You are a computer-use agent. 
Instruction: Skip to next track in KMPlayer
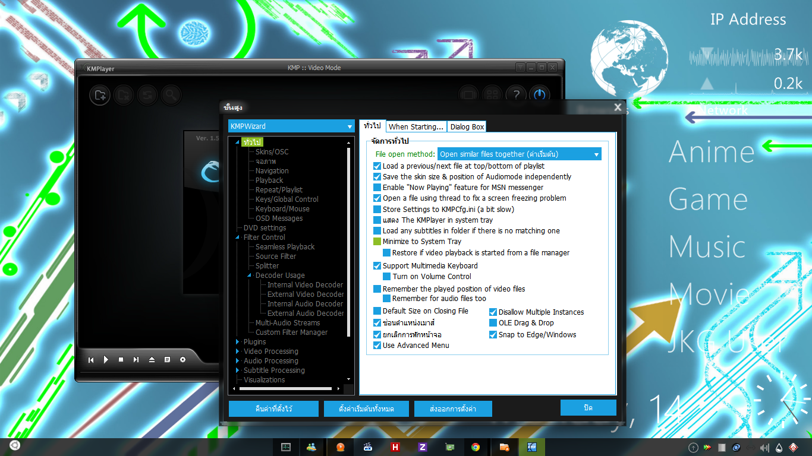tap(136, 359)
